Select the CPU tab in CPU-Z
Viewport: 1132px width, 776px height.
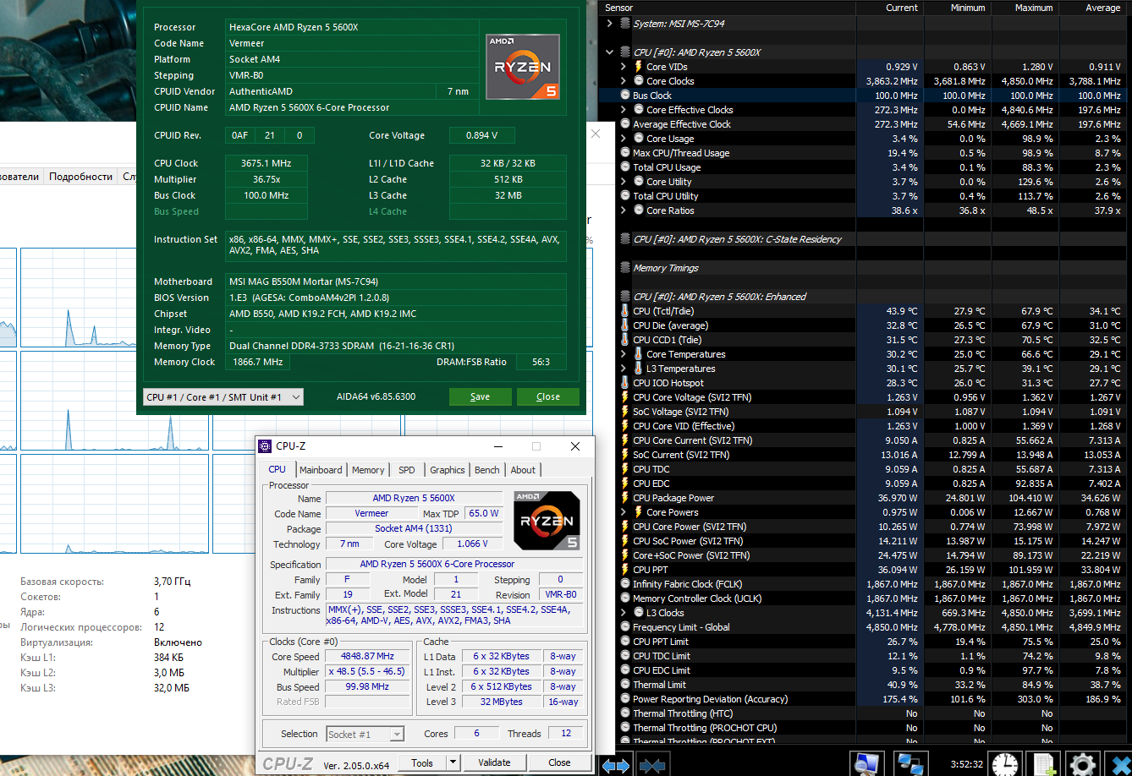pyautogui.click(x=278, y=469)
